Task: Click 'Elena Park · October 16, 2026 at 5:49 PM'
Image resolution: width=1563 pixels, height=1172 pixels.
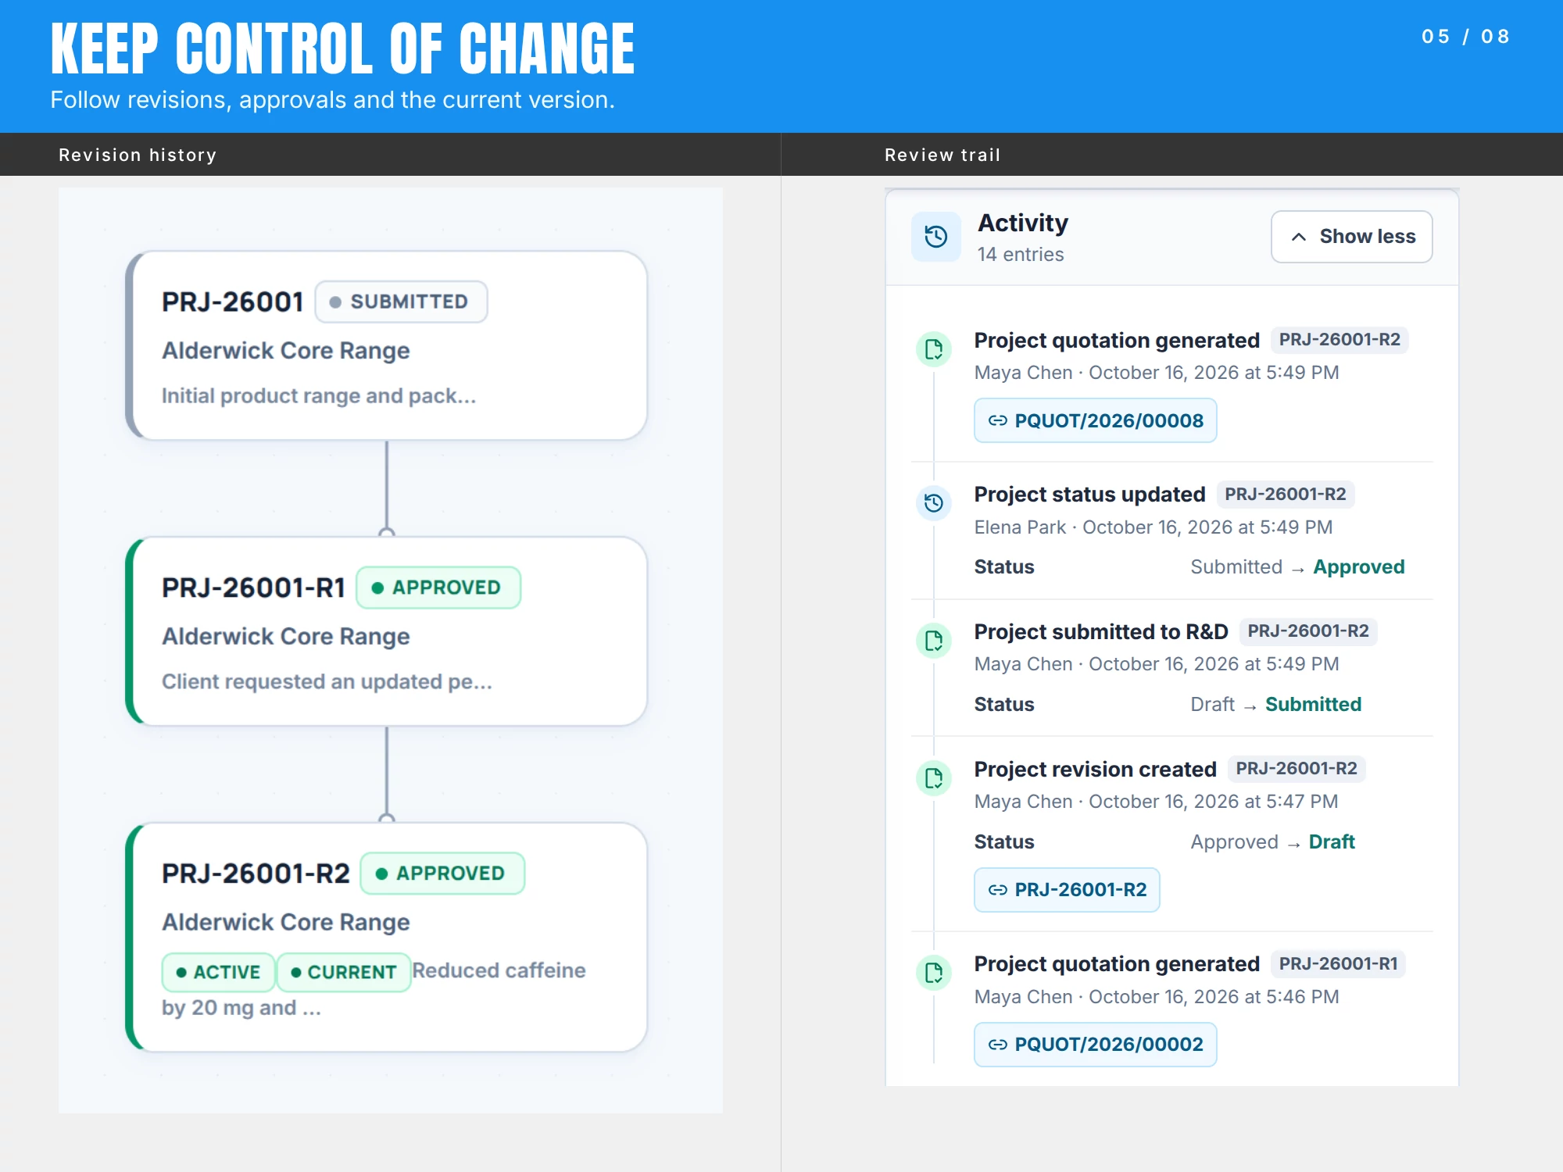Action: click(1153, 527)
